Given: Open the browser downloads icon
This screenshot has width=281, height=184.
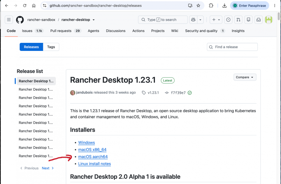Looking at the screenshot, I should [224, 6].
